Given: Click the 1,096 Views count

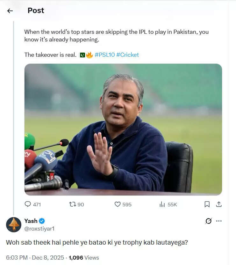Looking at the screenshot, I should tap(84, 257).
